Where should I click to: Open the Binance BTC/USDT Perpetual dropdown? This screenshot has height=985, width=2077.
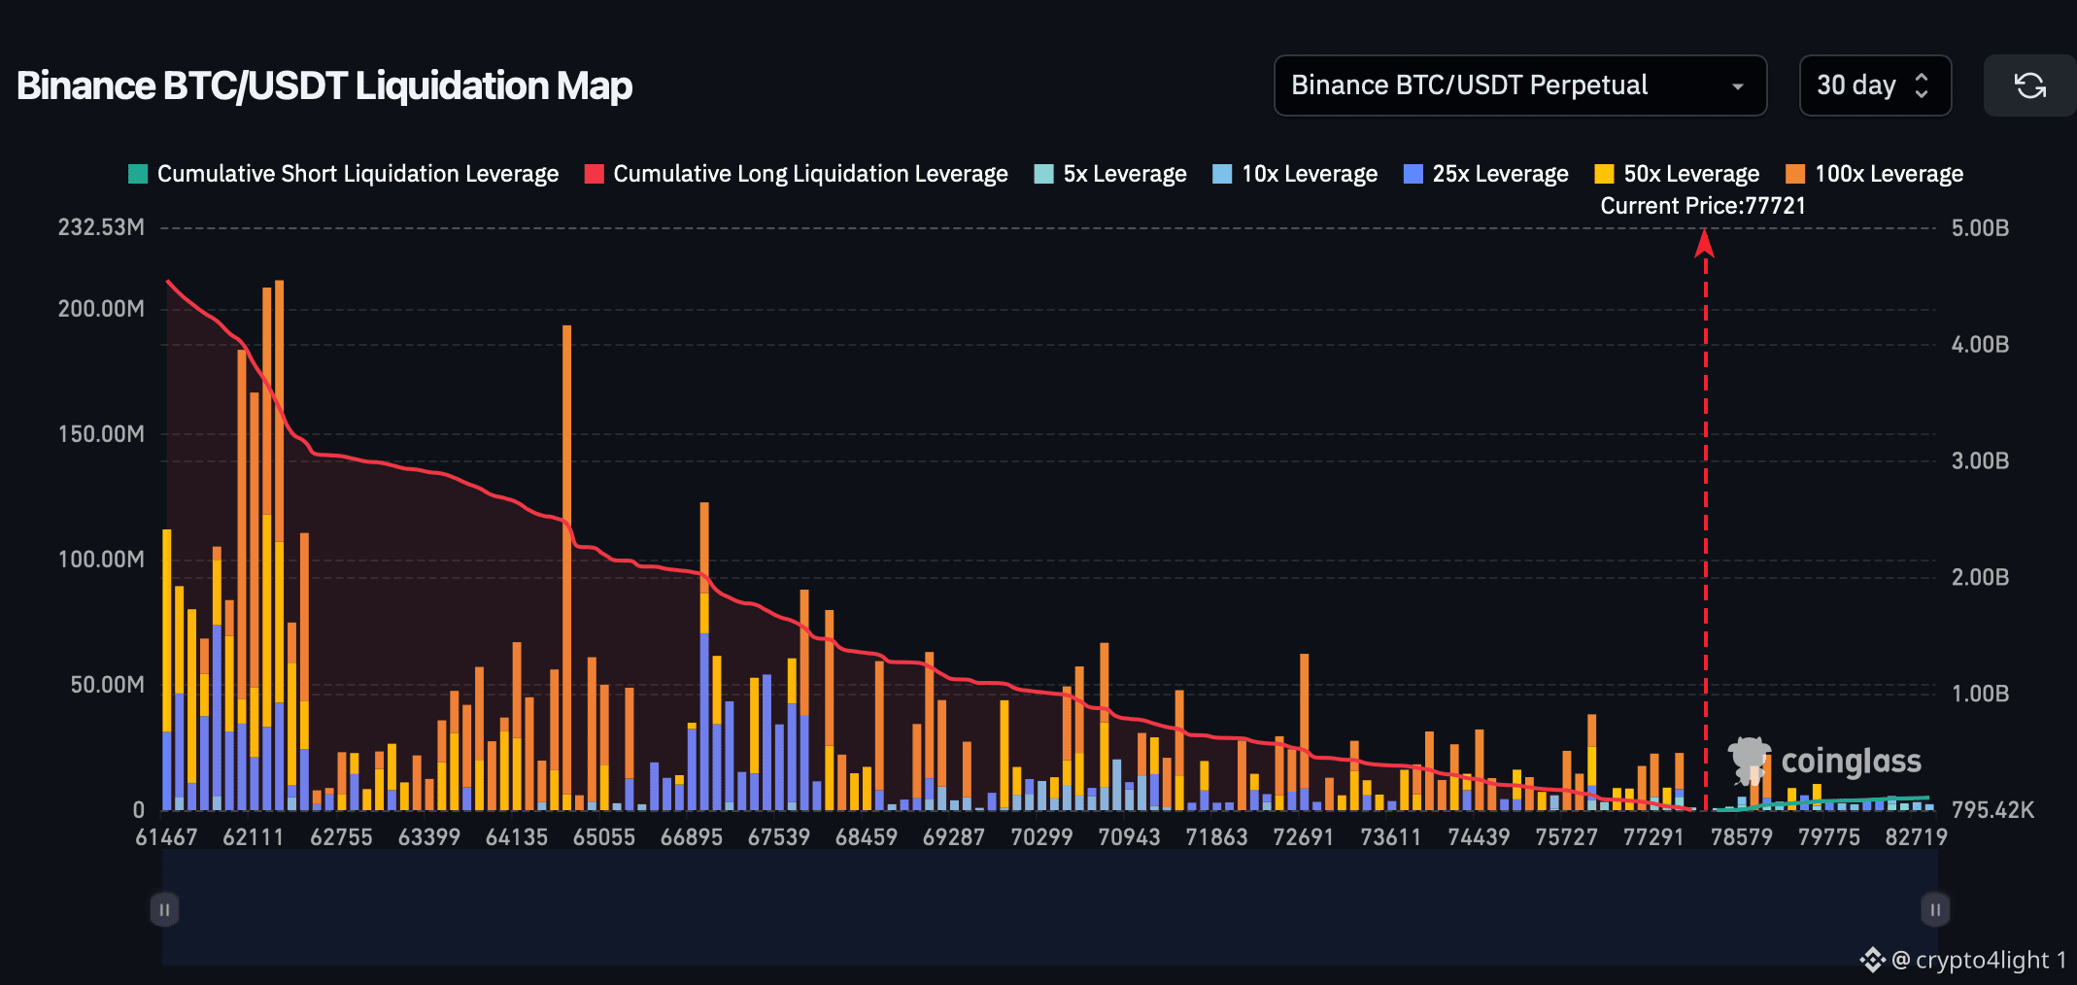(x=1519, y=85)
